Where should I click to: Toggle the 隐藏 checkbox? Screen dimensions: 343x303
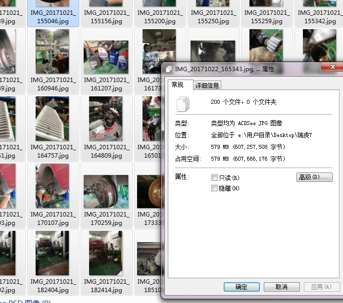click(x=214, y=188)
